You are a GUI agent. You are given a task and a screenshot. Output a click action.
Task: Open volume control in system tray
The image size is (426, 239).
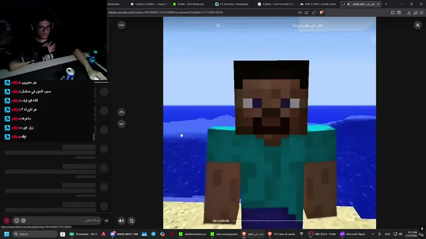tap(400, 234)
